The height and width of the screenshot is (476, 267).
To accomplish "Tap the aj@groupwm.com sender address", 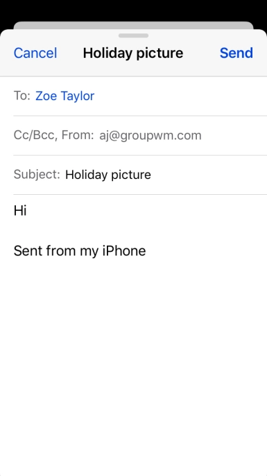I will pyautogui.click(x=150, y=136).
